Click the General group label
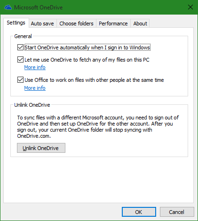Screen dimensions: 198x221 click(x=23, y=36)
